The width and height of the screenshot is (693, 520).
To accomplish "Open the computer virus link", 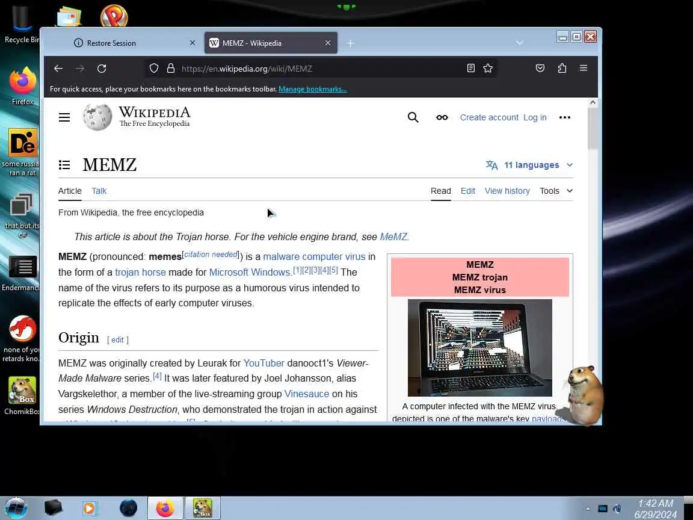I will click(x=334, y=256).
